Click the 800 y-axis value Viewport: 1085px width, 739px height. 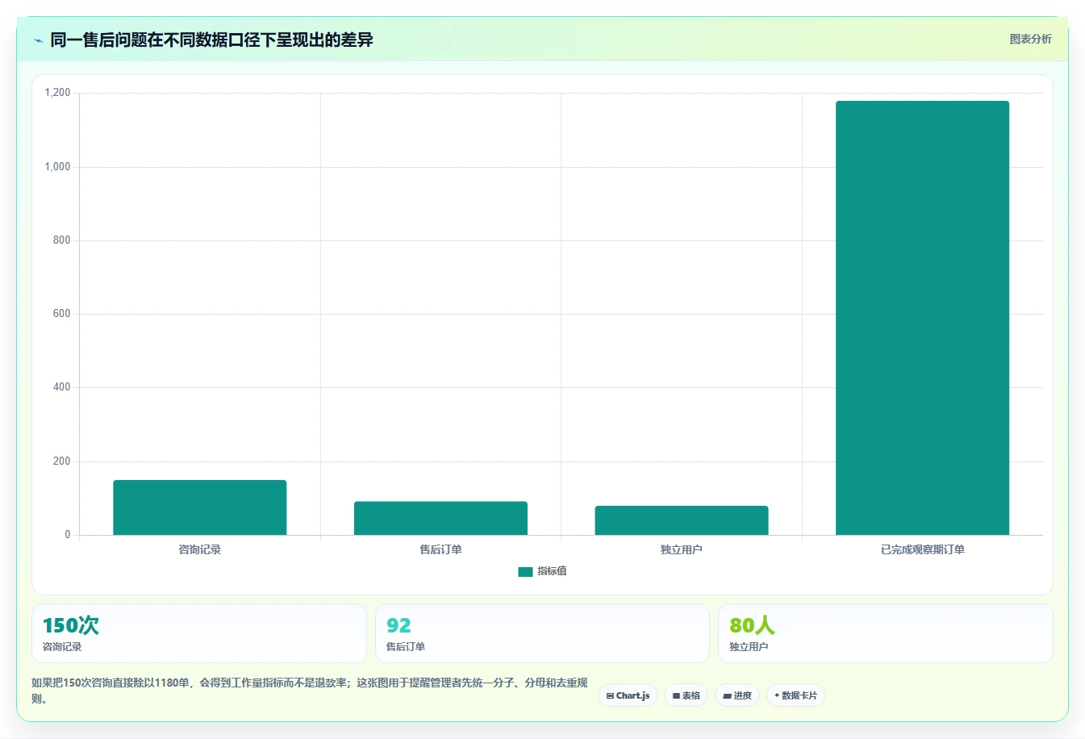point(62,240)
